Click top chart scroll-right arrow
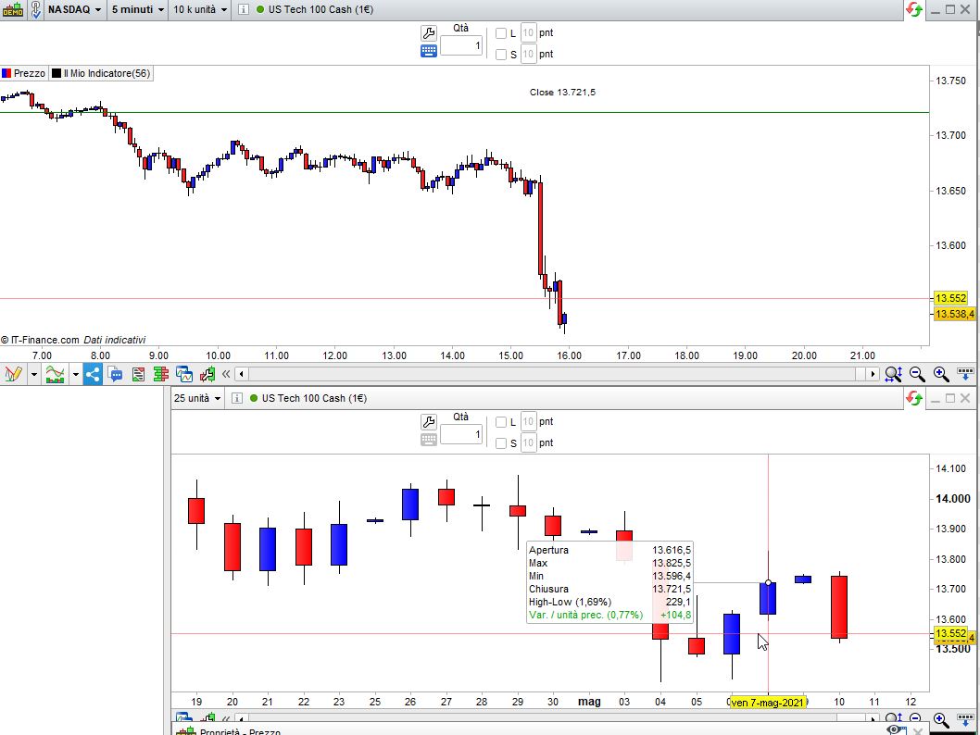980x735 pixels. [873, 374]
